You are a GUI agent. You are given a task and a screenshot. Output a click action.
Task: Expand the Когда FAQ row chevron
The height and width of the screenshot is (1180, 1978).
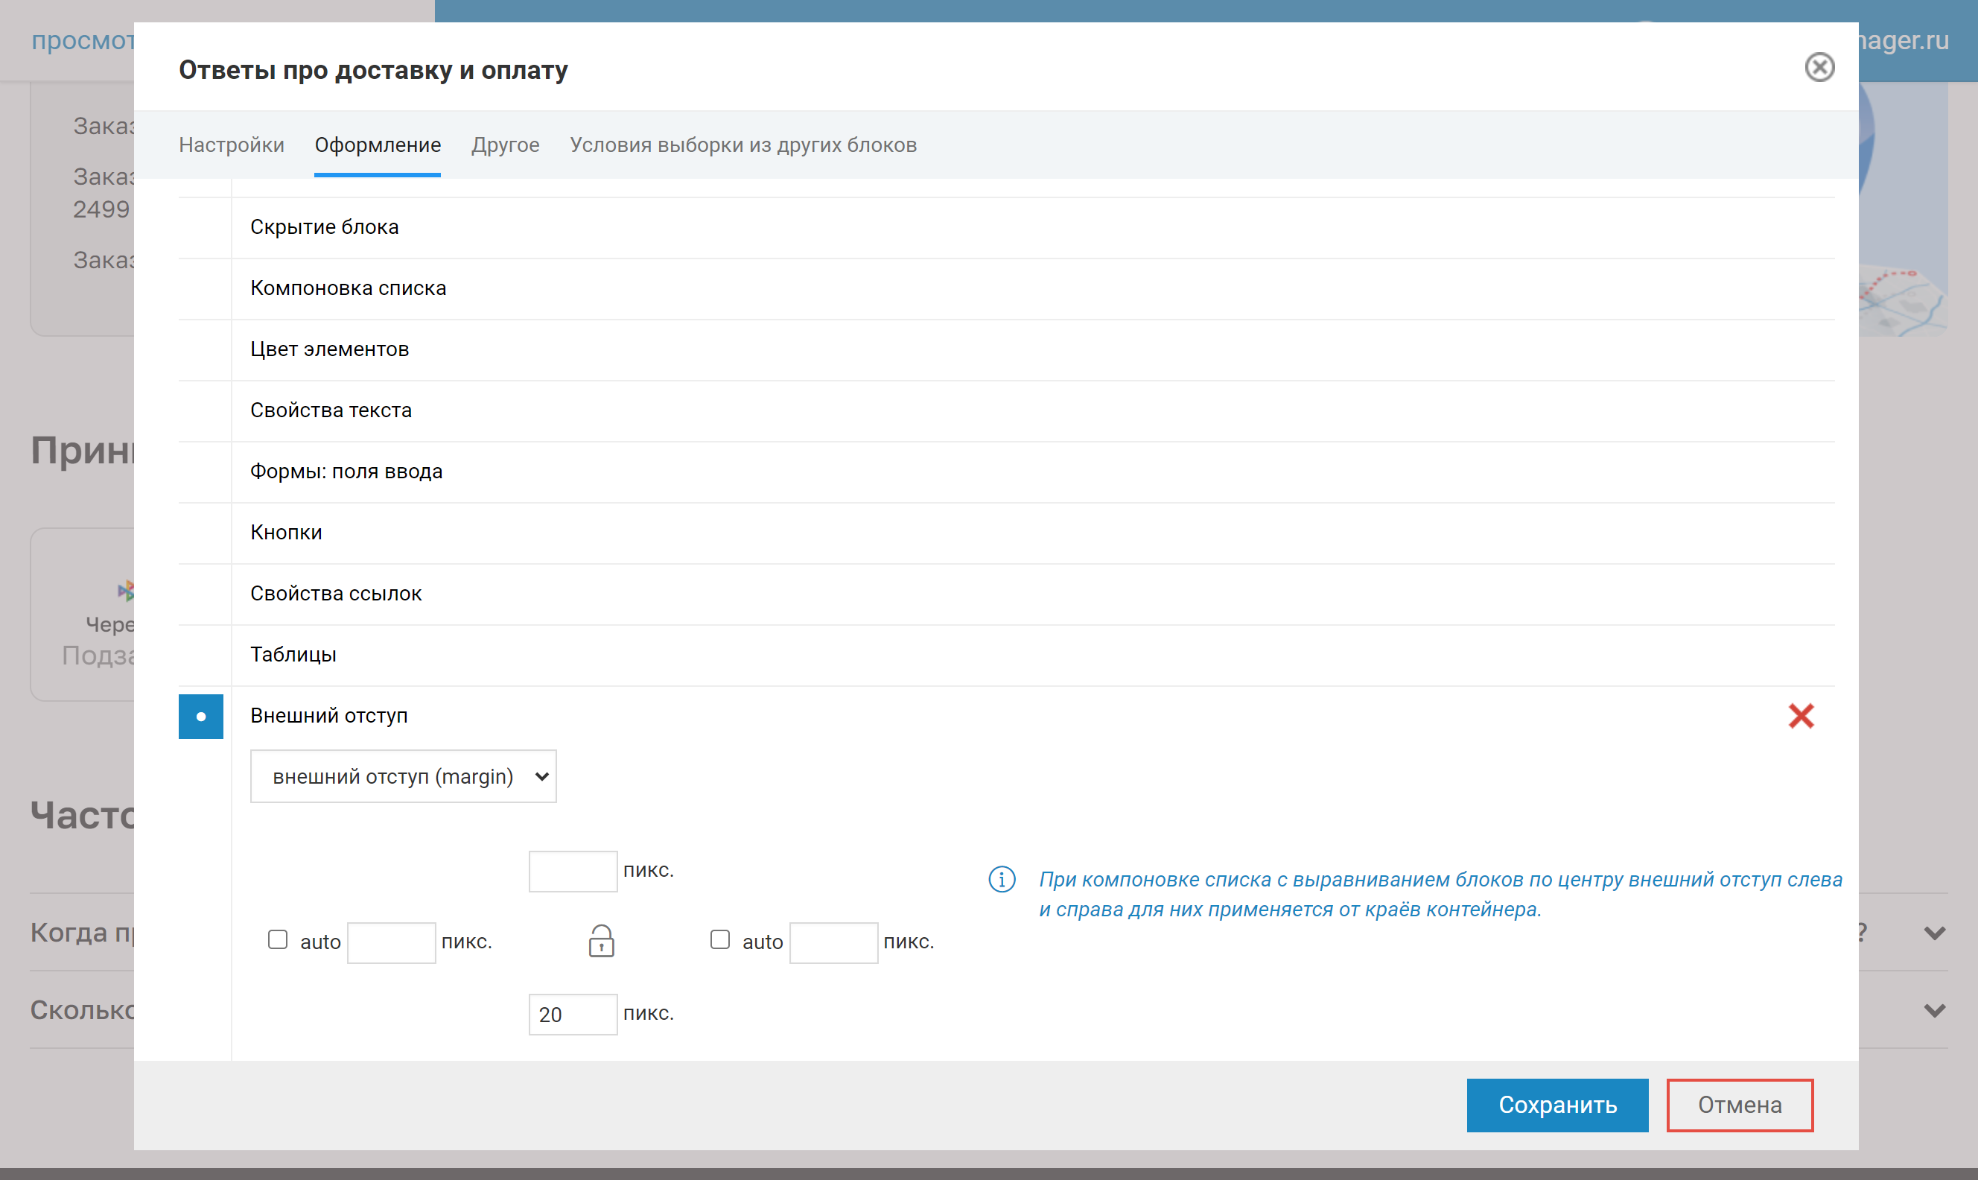point(1934,933)
